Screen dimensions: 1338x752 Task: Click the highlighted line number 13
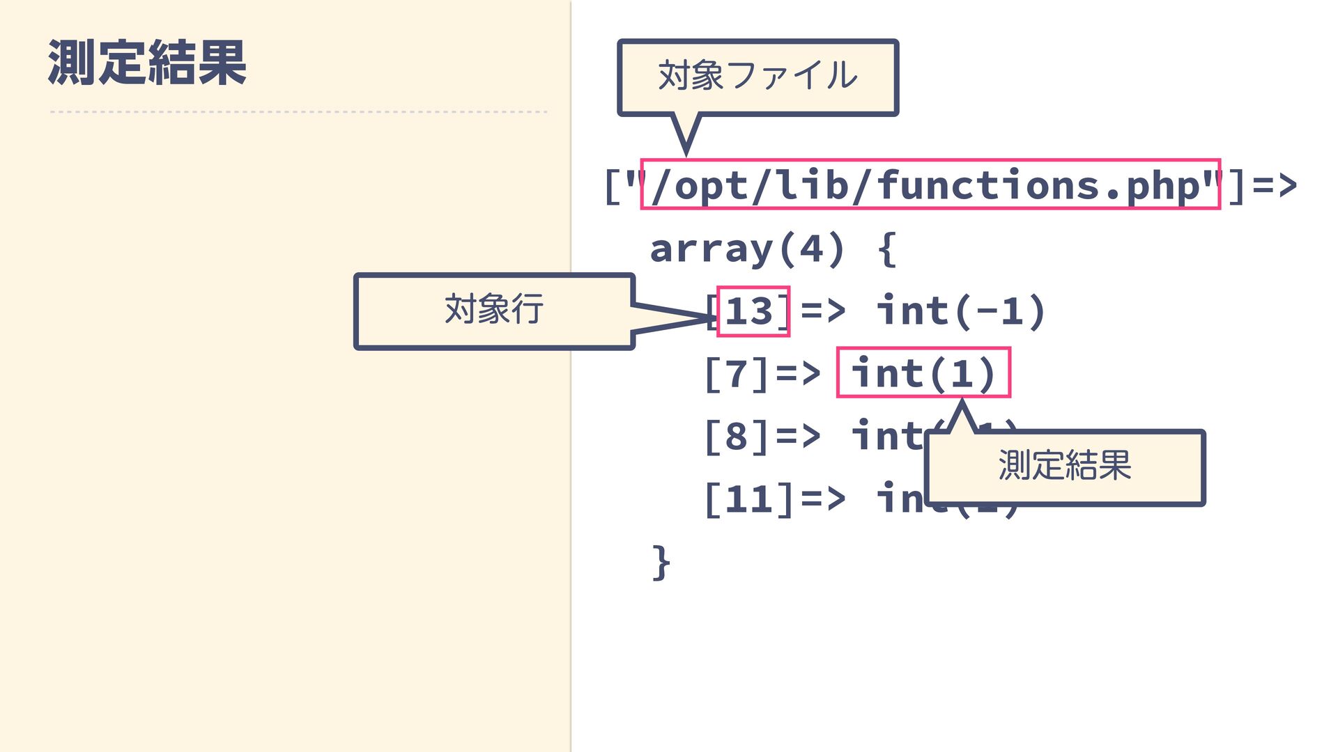751,311
